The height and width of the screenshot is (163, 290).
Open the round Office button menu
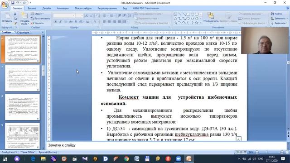point(5,5)
